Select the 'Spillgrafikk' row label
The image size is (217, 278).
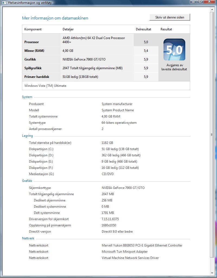[x=33, y=68]
